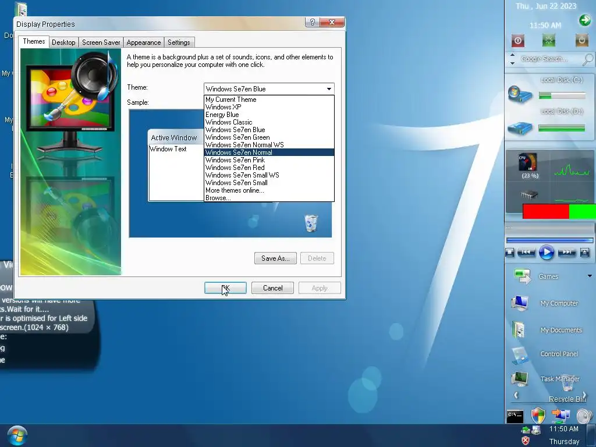Skip to next track in media player
Image resolution: width=596 pixels, height=447 pixels.
click(567, 252)
